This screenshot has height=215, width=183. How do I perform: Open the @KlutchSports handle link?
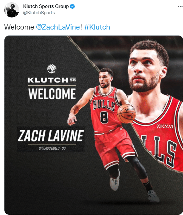(x=39, y=13)
